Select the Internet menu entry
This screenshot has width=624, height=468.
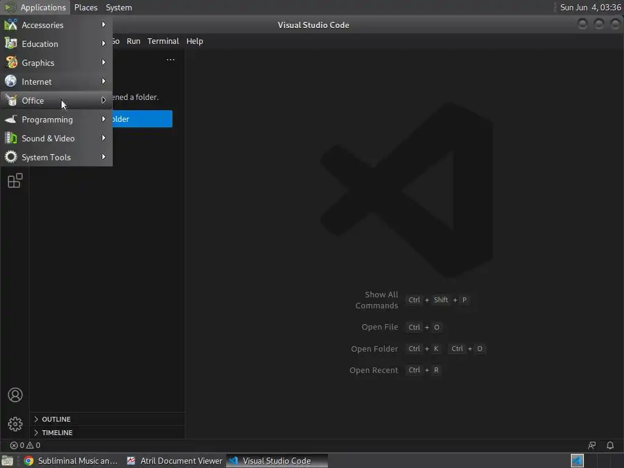[57, 82]
